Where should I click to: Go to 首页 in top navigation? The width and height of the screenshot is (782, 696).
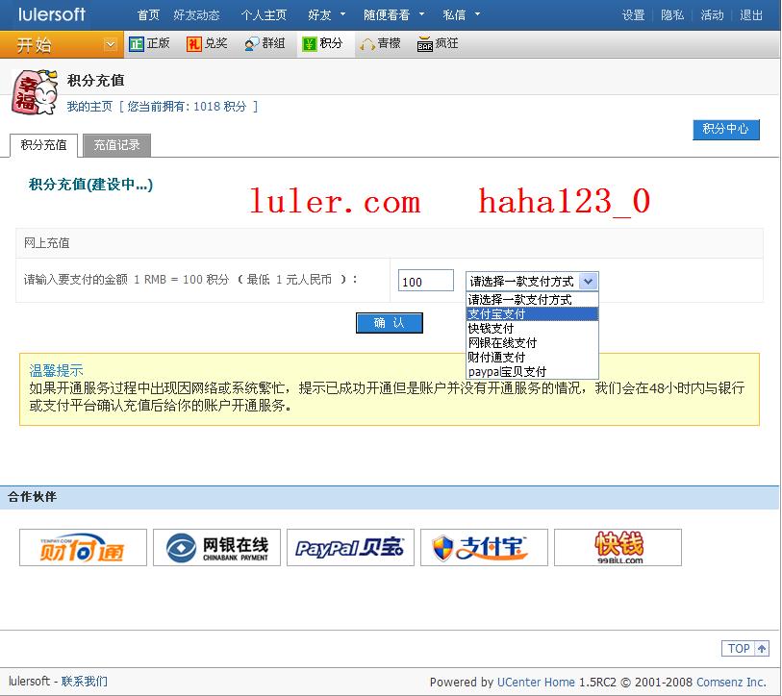pos(148,15)
